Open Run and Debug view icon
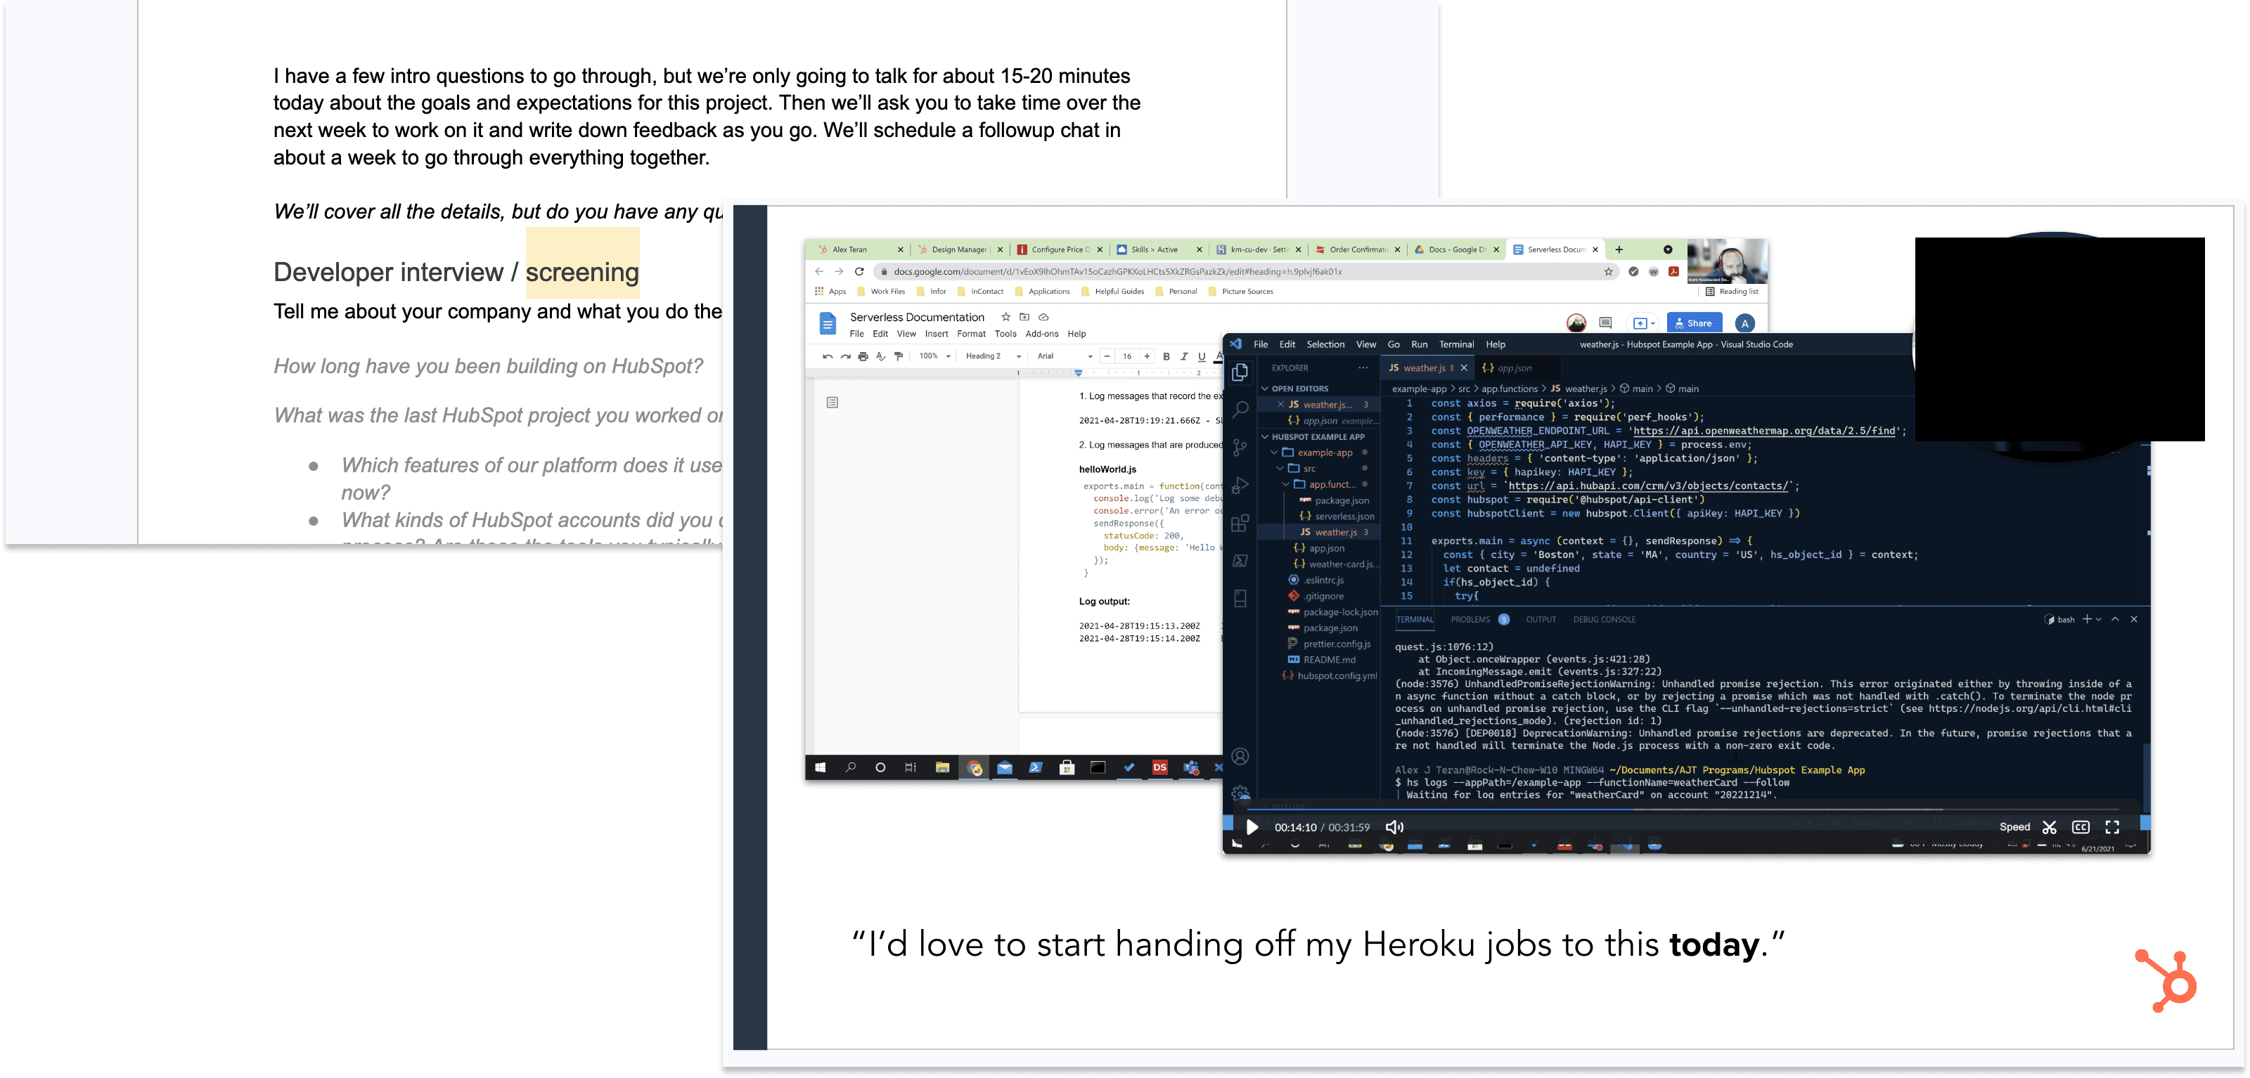2250x1078 pixels. (x=1240, y=486)
